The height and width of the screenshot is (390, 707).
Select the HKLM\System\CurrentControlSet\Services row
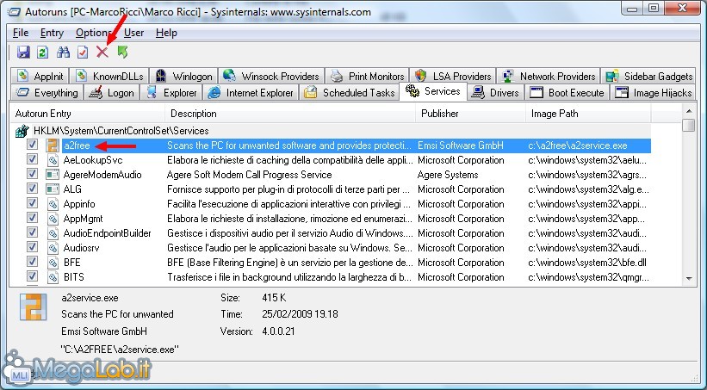tap(331, 131)
